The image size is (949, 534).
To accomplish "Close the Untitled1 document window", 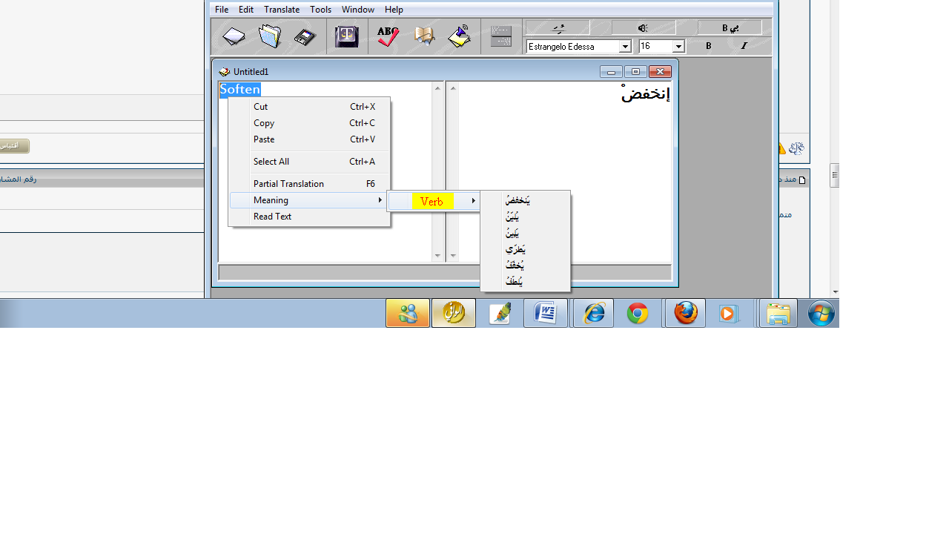I will pos(660,72).
